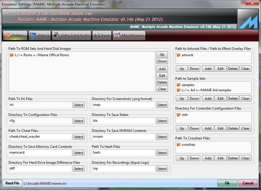Confirm settings with Ok
Image resolution: width=261 pixels, height=191 pixels.
coord(227,183)
